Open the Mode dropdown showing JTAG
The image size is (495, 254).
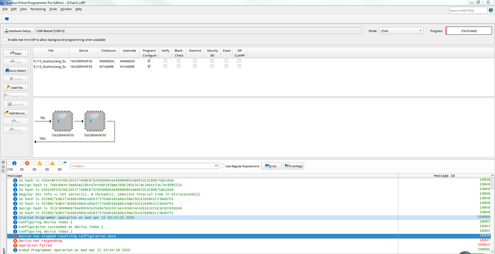[x=401, y=31]
